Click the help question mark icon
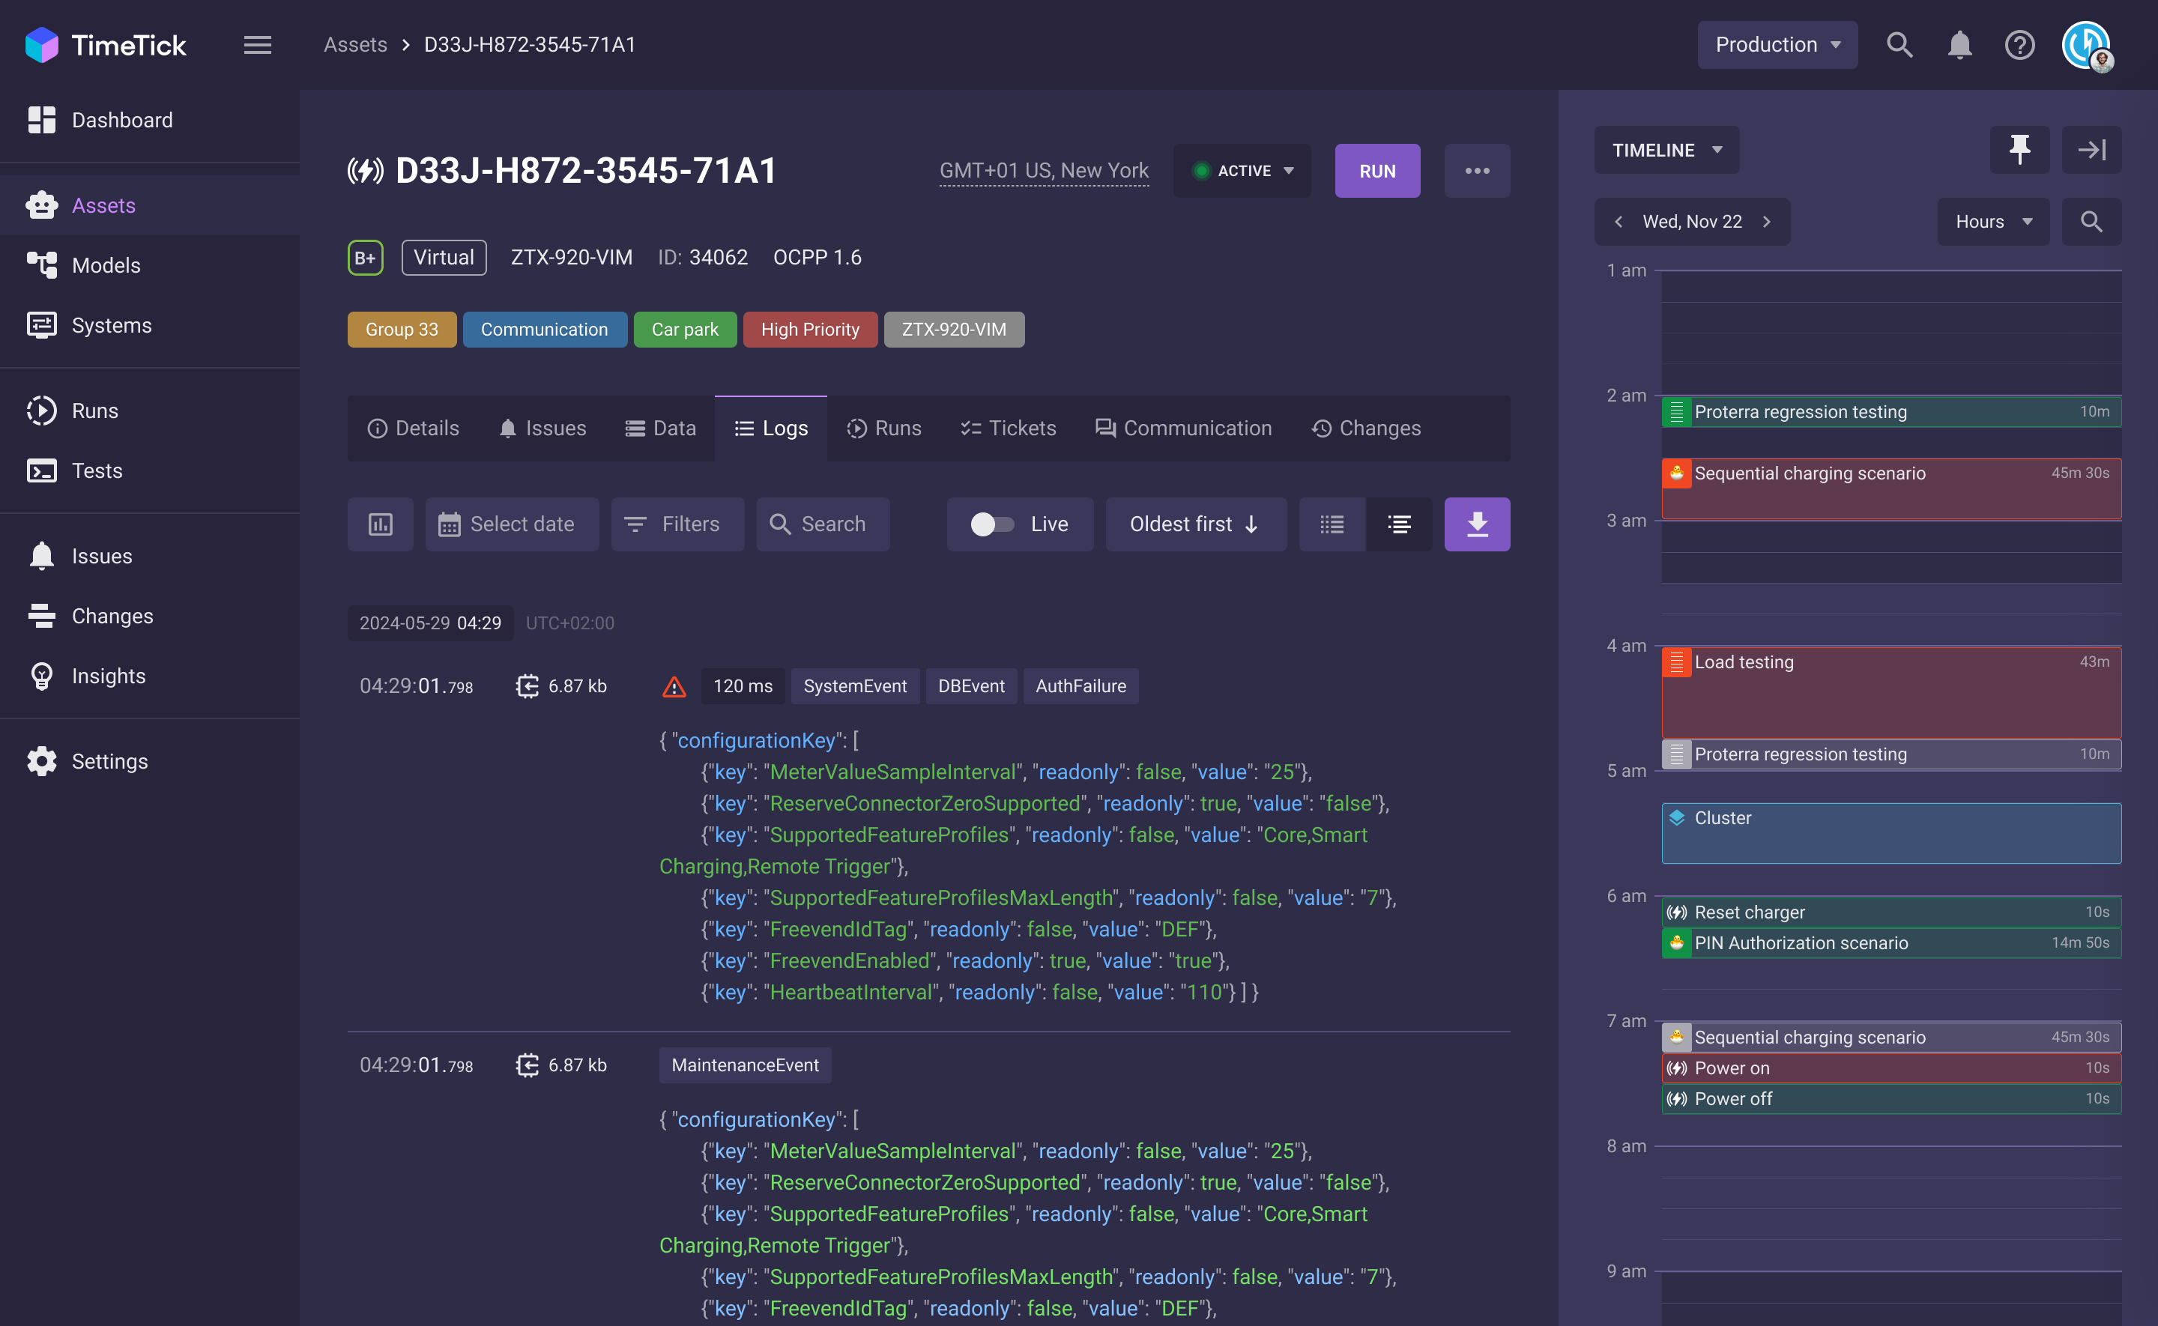 (2019, 45)
